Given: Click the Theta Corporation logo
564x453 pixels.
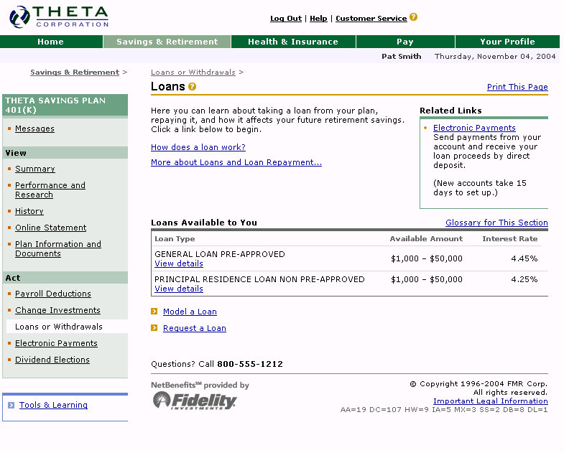Looking at the screenshot, I should pos(59,17).
